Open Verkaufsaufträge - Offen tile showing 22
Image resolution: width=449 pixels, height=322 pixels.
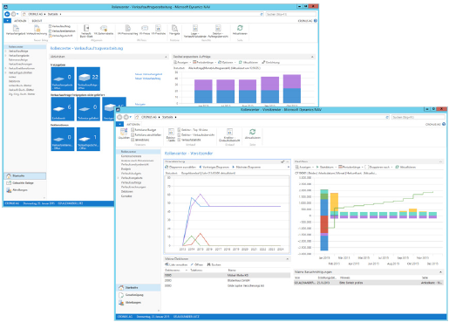point(88,79)
